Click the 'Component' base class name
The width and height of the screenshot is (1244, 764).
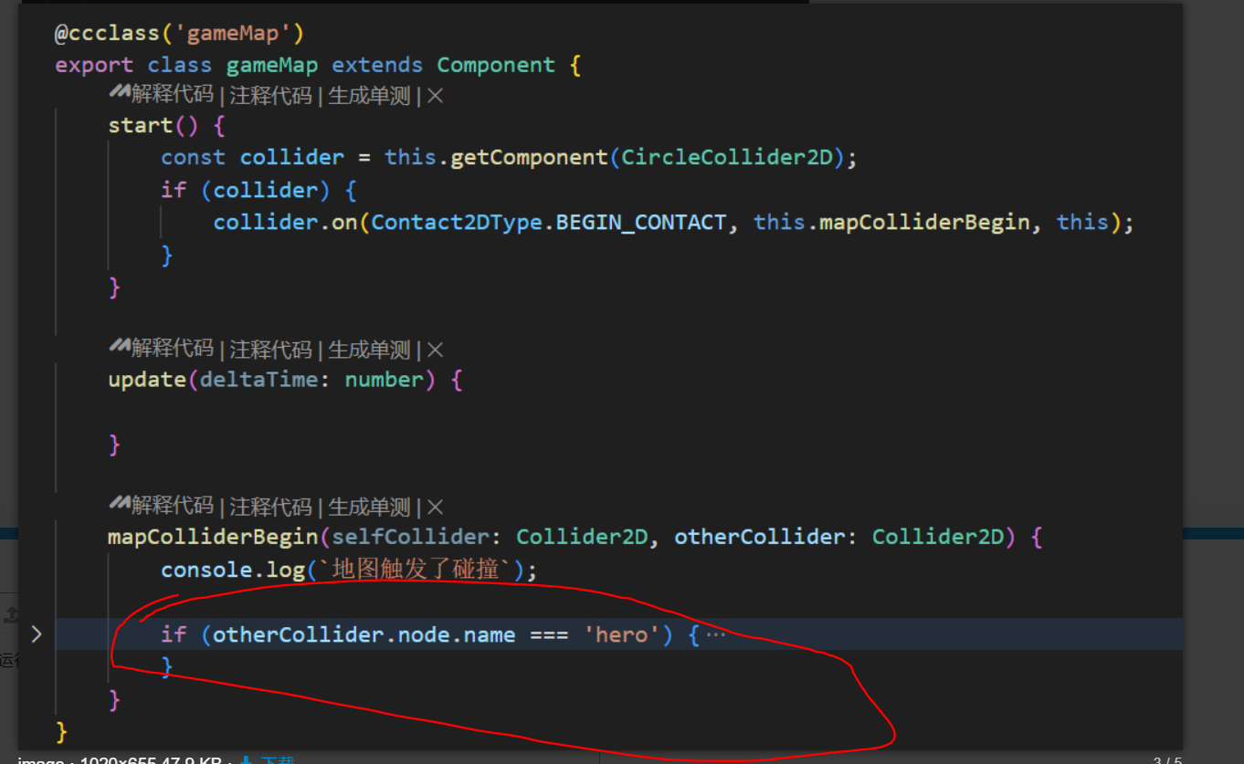tap(496, 66)
